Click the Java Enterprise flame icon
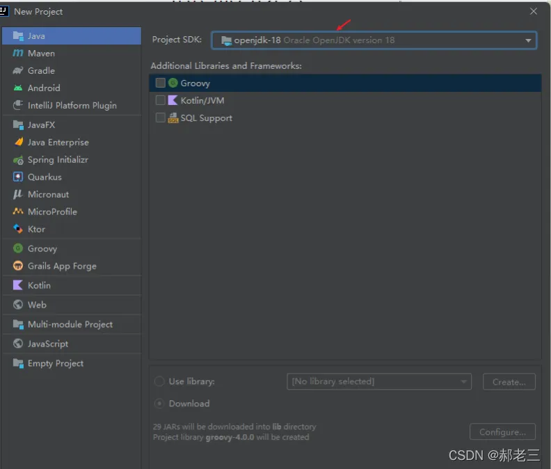 19,142
